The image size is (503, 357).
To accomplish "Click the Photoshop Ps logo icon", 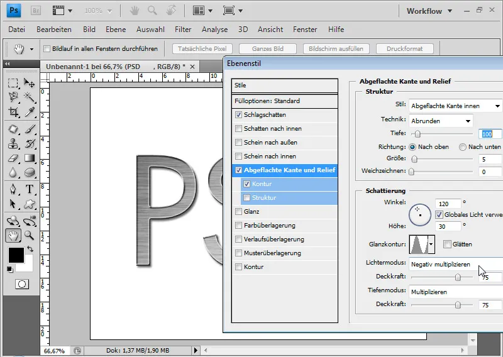I will coord(14,10).
